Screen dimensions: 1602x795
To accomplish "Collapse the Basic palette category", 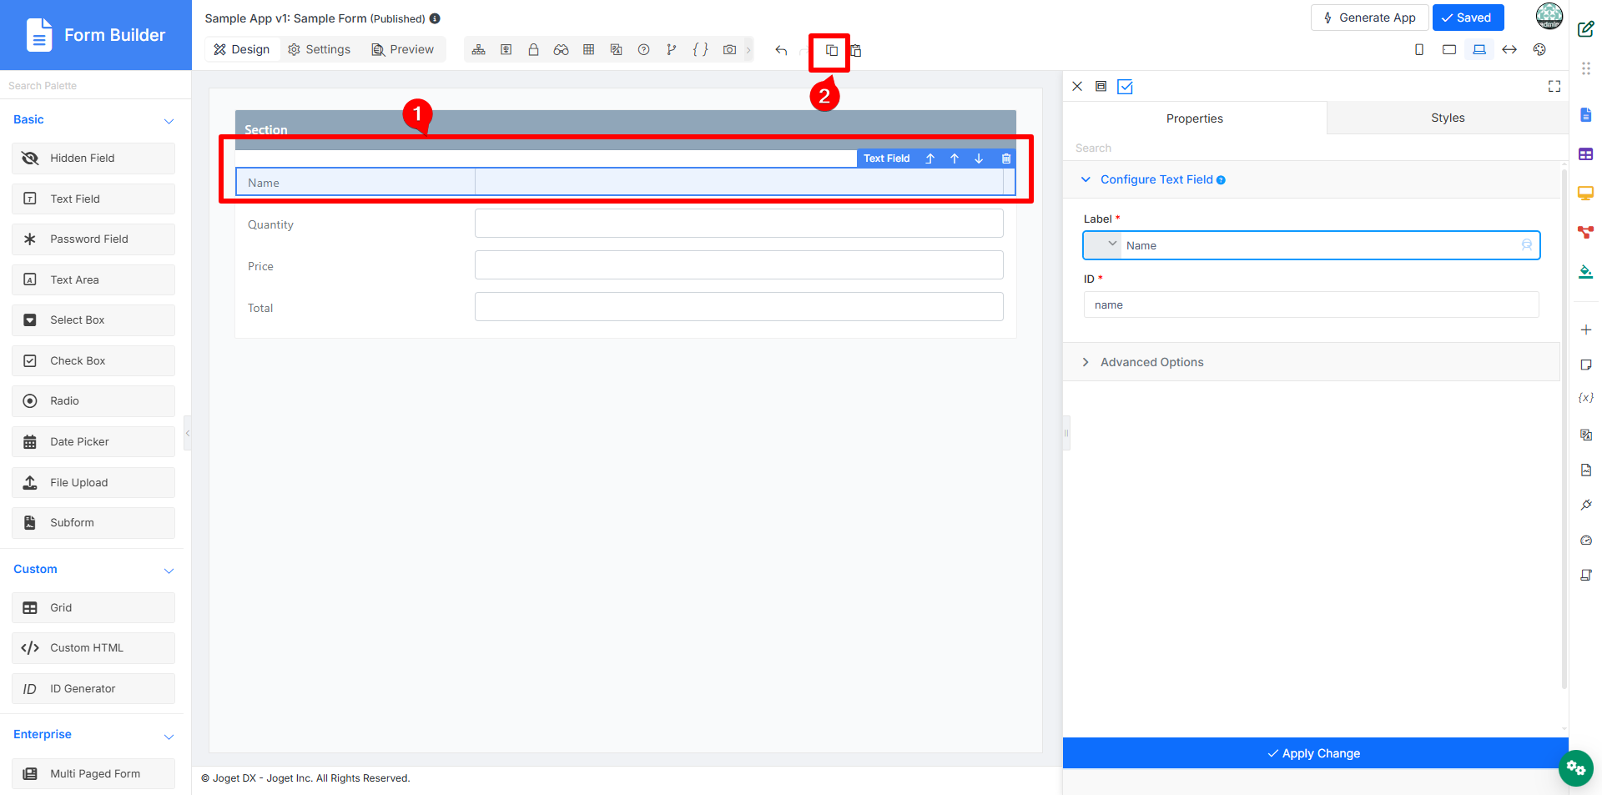I will click(x=169, y=121).
